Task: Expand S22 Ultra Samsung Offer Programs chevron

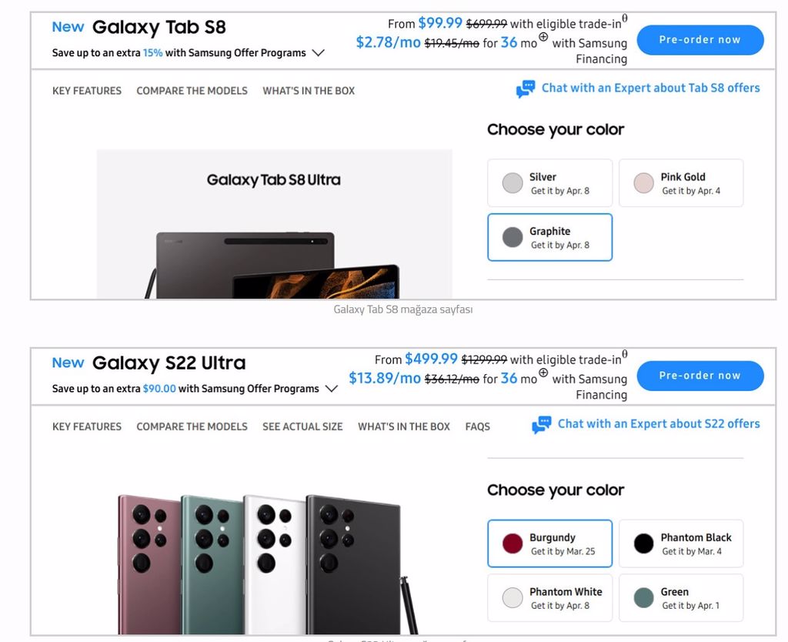Action: (x=331, y=389)
